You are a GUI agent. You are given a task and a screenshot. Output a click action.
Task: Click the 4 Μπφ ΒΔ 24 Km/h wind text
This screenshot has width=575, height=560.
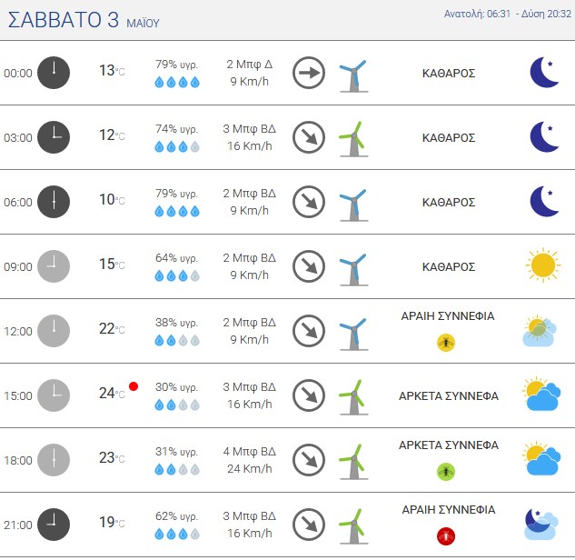pos(250,460)
